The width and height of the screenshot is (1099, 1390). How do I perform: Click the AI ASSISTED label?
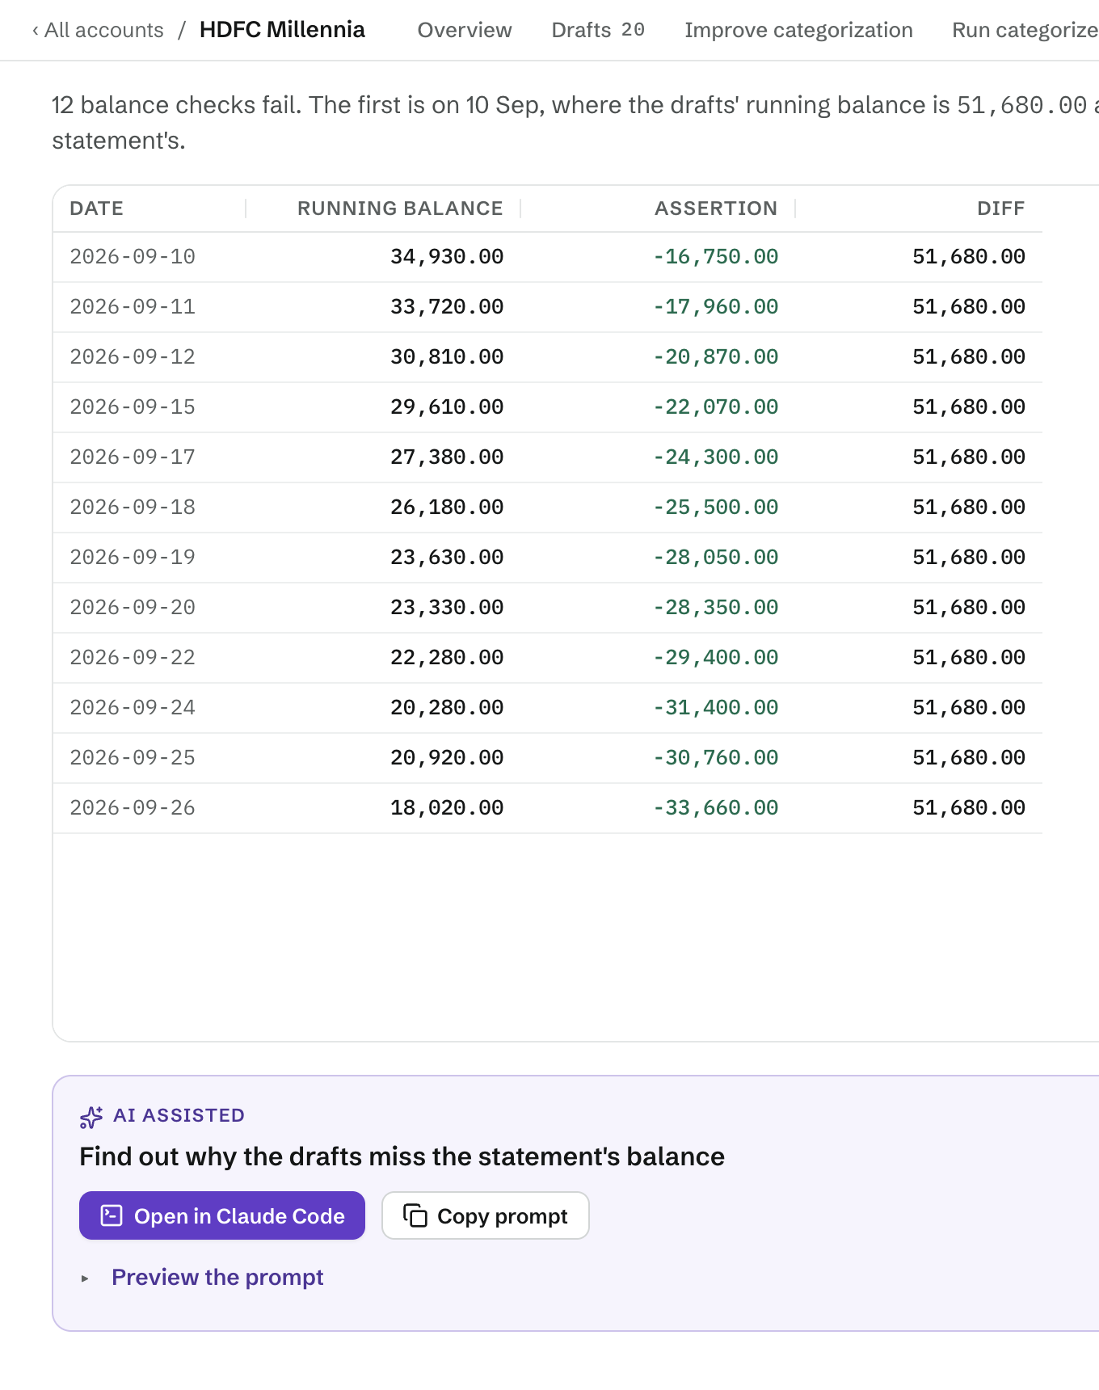[x=179, y=1115]
